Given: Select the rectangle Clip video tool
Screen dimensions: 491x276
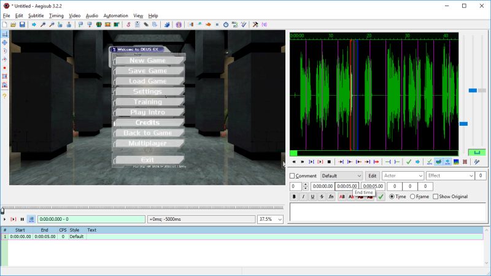Looking at the screenshot, I should 5,76.
